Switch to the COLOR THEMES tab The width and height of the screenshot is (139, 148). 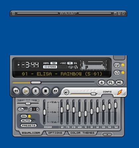coord(82,133)
